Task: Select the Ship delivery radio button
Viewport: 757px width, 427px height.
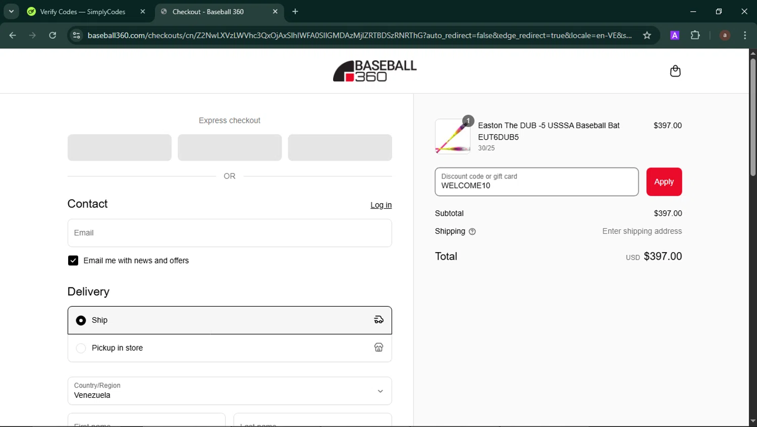Action: (81, 321)
